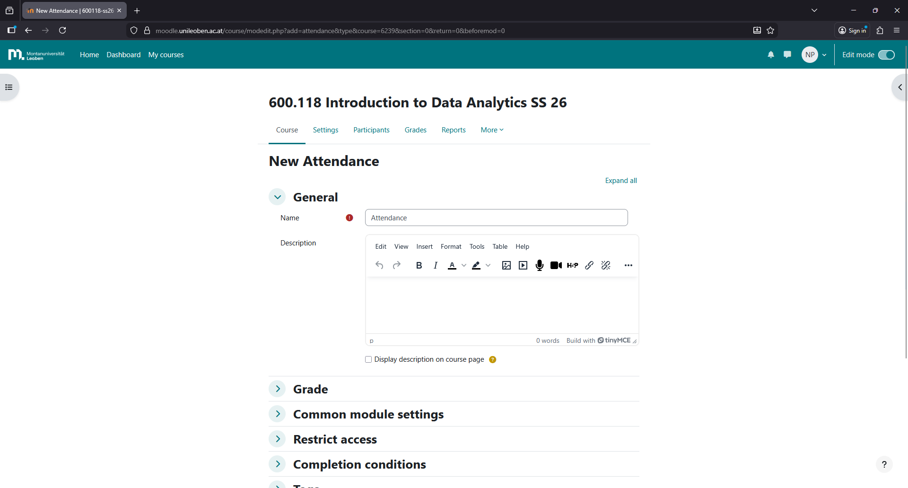Open the text color picker dropdown arrow
The image size is (908, 488).
pos(464,265)
